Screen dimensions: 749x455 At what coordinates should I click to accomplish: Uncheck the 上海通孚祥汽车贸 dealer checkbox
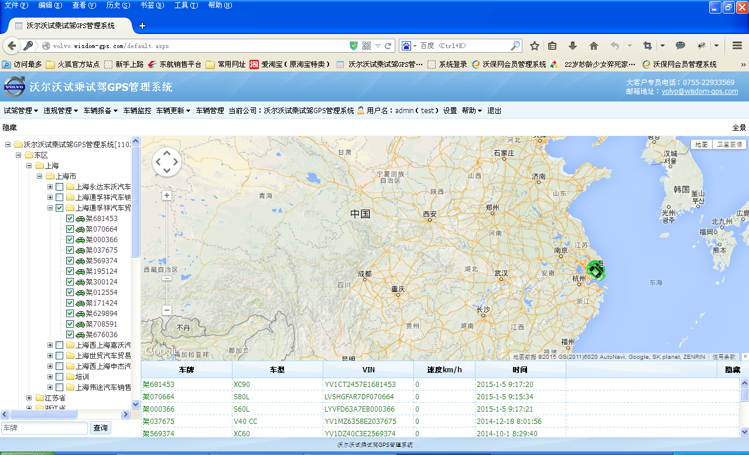[x=60, y=208]
